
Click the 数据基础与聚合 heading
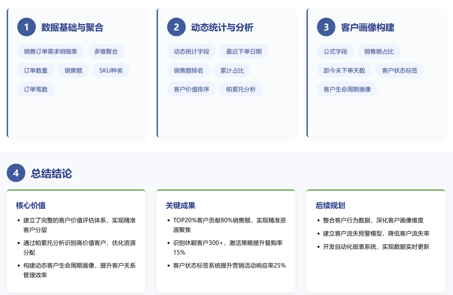pyautogui.click(x=72, y=27)
